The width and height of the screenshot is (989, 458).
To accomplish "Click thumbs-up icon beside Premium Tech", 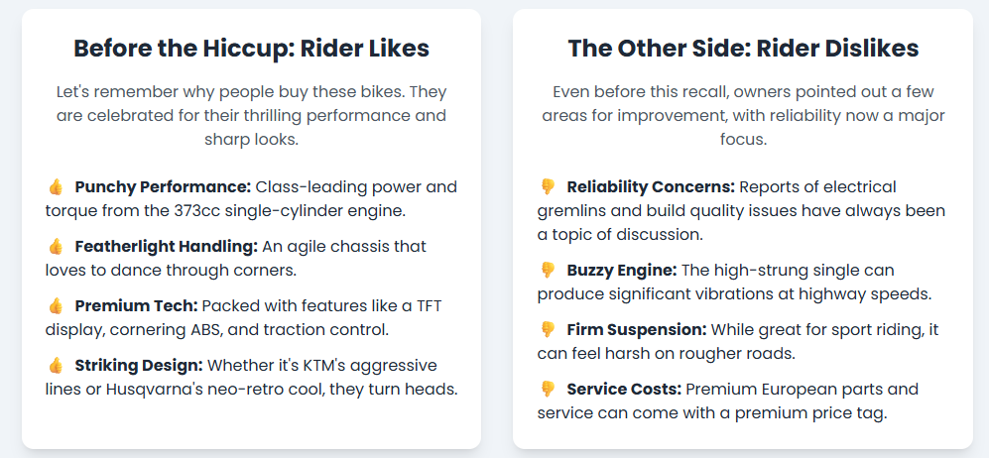I will [55, 305].
